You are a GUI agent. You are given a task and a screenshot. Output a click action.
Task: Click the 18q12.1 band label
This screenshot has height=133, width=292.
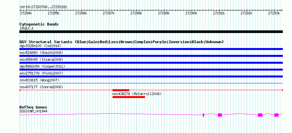[x=27, y=28]
